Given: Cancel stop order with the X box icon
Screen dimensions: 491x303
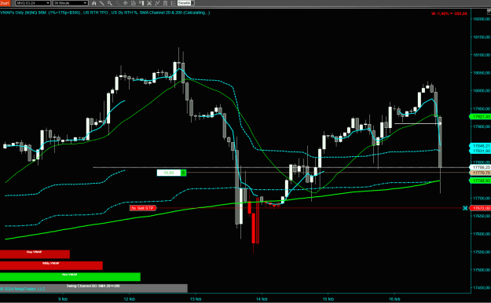Looking at the screenshot, I should 465,208.
